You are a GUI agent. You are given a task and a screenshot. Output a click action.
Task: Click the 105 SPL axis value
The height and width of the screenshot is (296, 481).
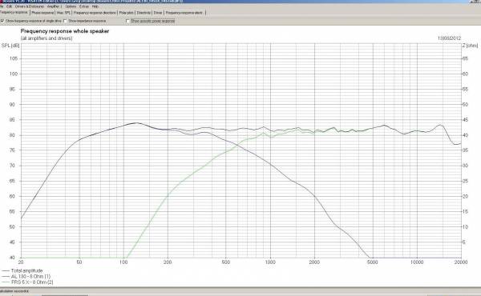(x=14, y=58)
